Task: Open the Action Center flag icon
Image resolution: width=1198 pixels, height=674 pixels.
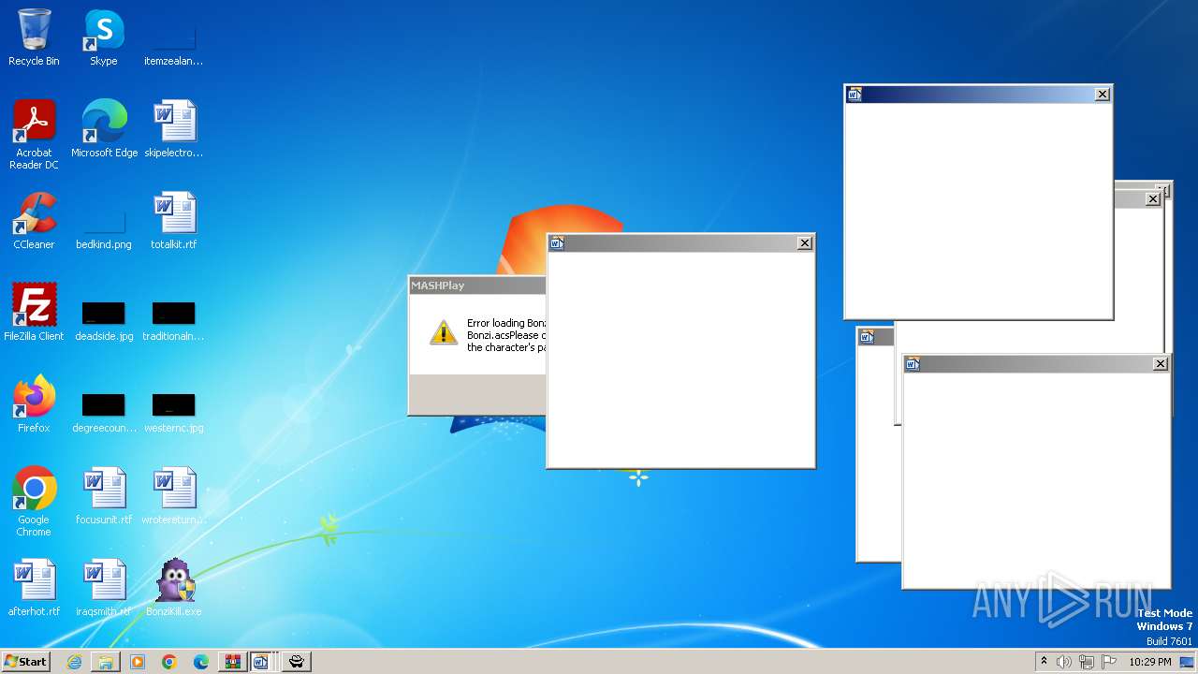Action: click(1109, 662)
